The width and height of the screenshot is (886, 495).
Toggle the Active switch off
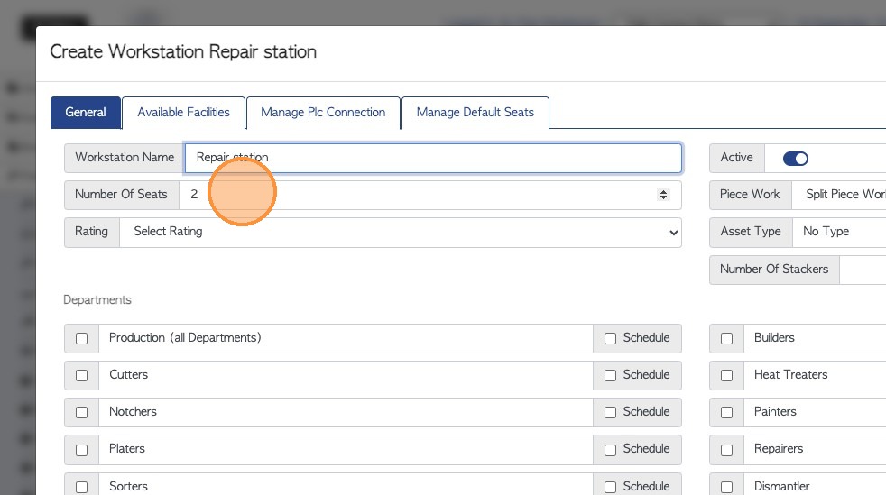(795, 159)
